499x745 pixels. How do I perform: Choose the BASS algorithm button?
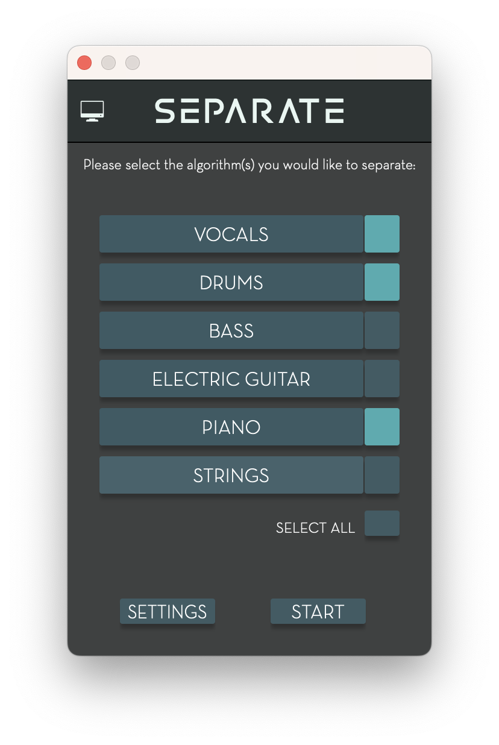click(x=231, y=330)
